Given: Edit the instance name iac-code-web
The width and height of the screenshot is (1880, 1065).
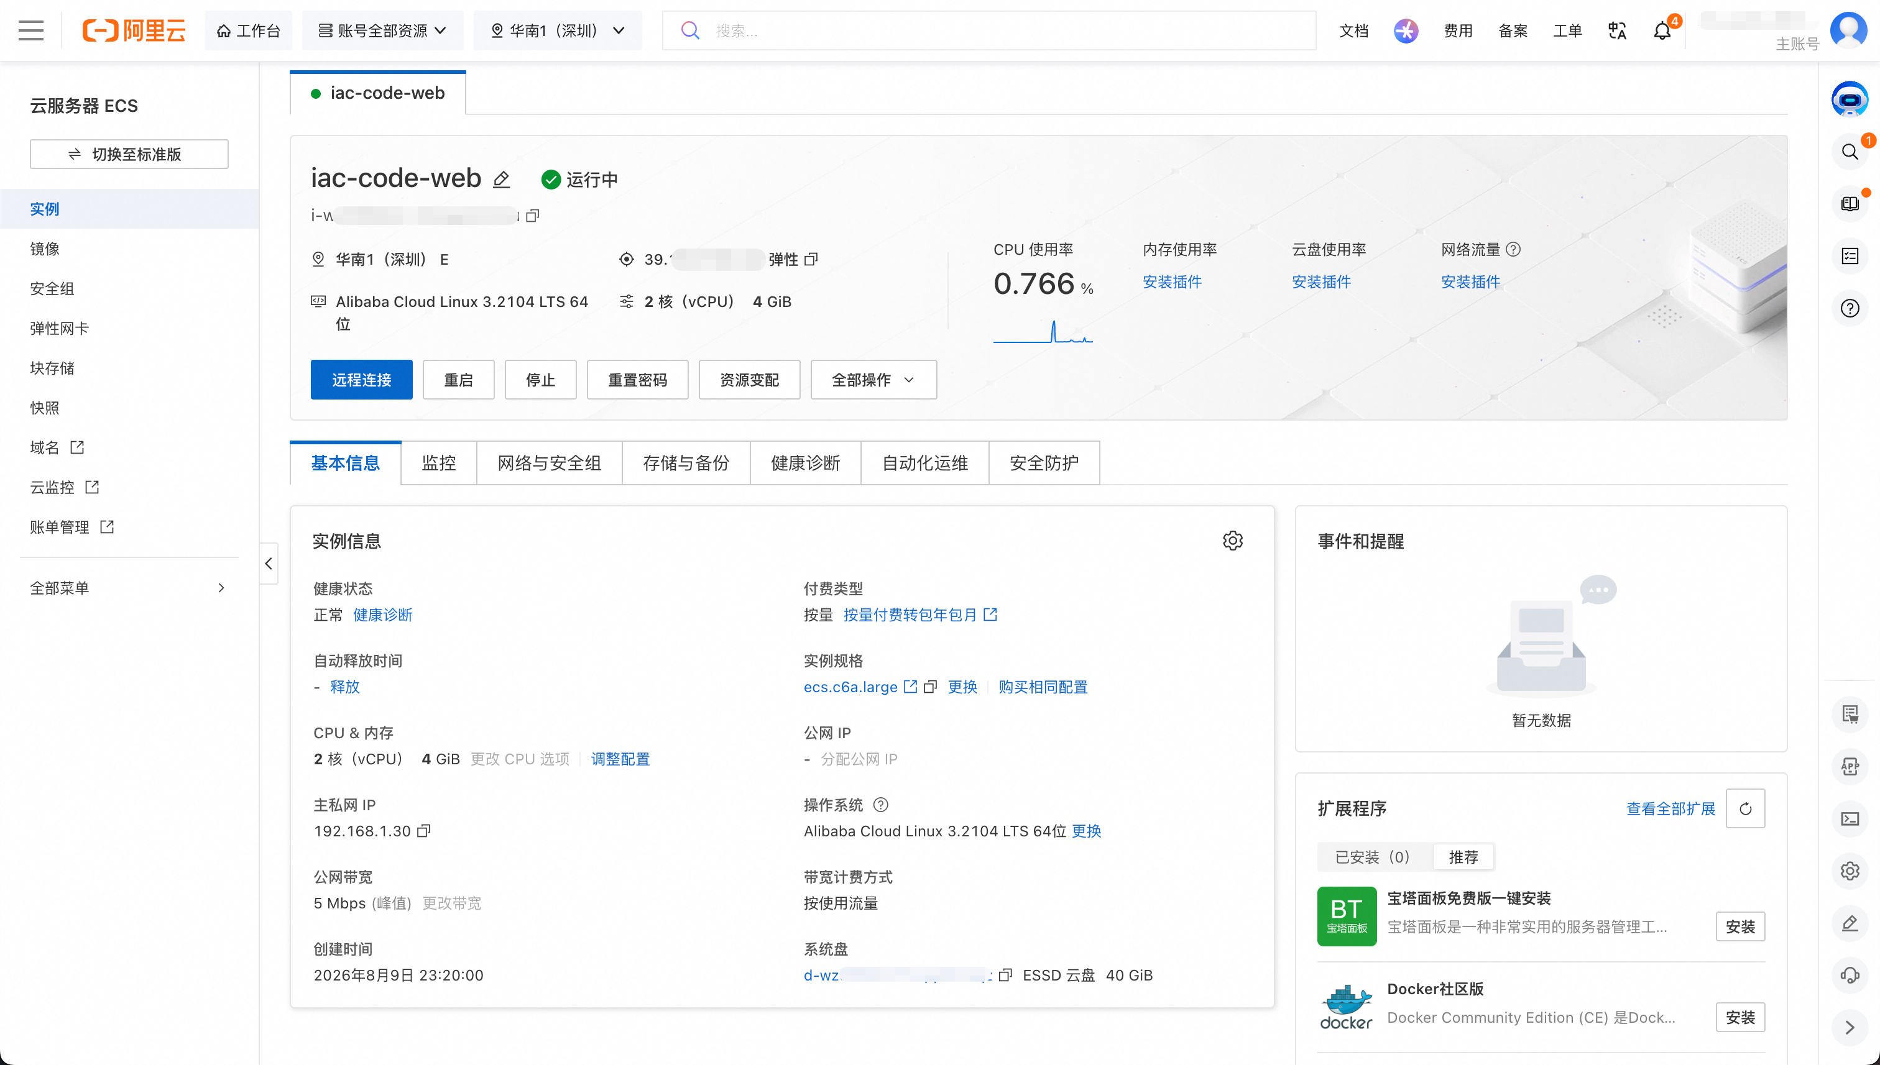Looking at the screenshot, I should tap(501, 179).
